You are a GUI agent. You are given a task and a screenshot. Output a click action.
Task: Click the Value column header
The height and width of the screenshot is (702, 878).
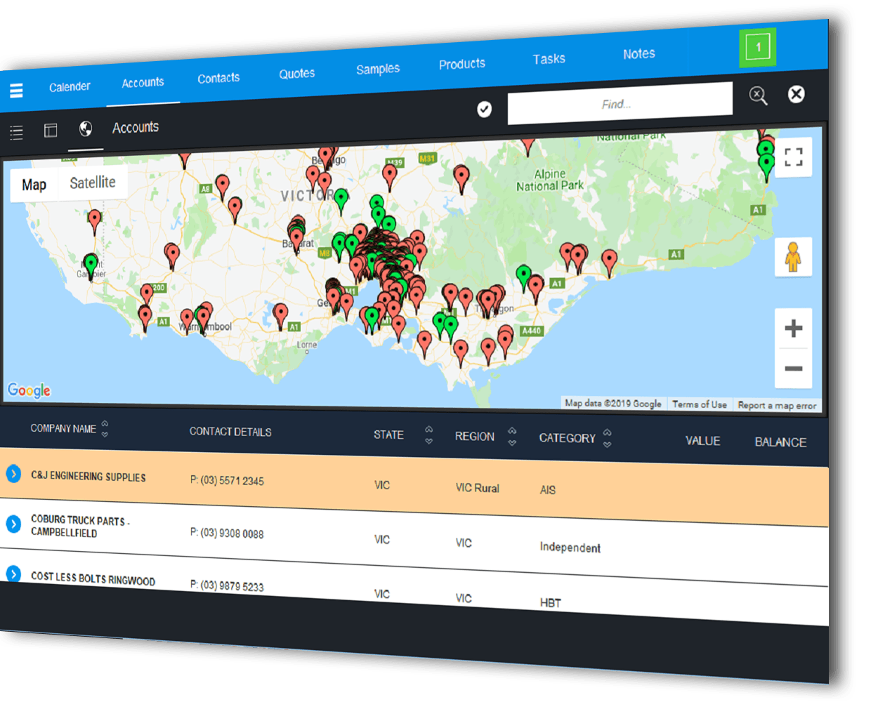[703, 441]
